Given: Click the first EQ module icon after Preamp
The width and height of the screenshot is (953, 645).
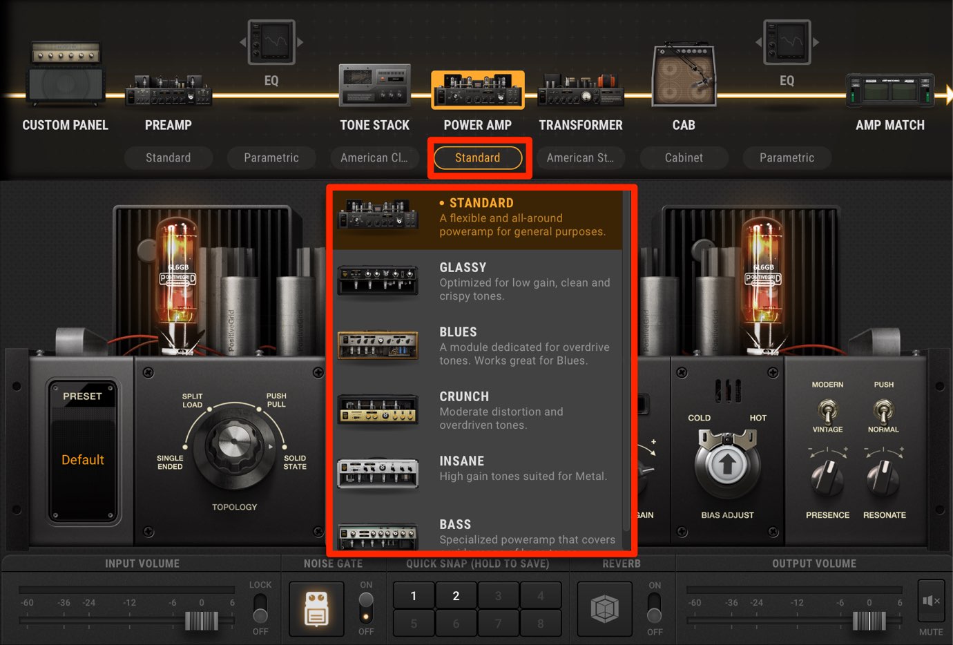Looking at the screenshot, I should pos(272,42).
